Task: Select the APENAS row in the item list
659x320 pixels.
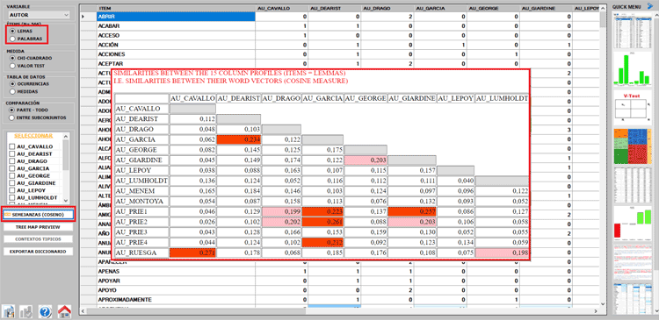Action: pos(175,272)
